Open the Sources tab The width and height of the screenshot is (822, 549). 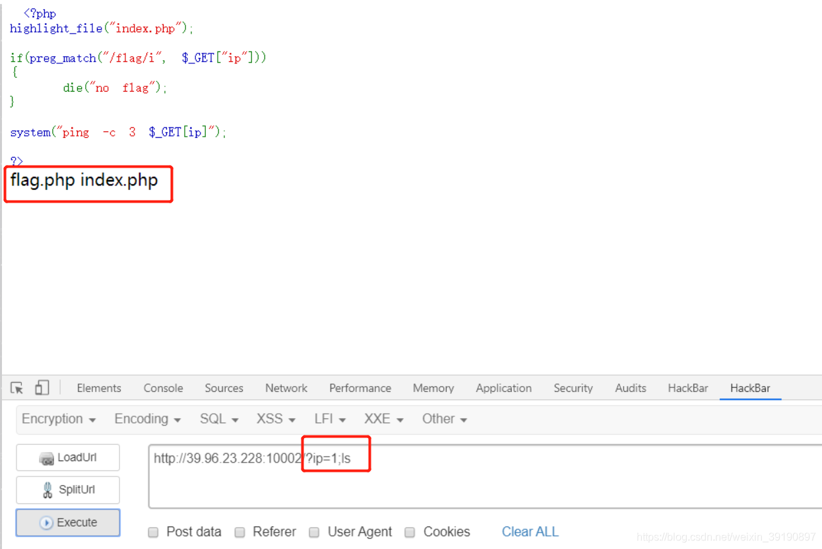[x=224, y=388]
